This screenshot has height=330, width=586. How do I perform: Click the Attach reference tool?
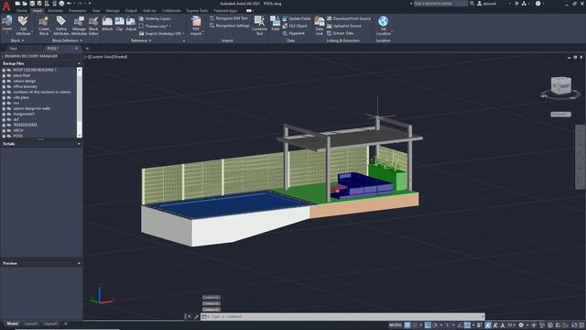(107, 24)
